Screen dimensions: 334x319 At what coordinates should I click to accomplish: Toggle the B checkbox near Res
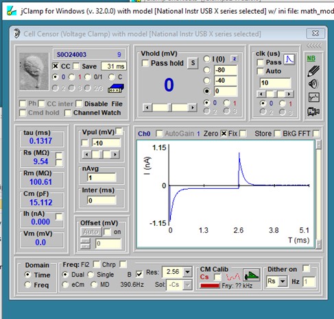[x=139, y=274]
